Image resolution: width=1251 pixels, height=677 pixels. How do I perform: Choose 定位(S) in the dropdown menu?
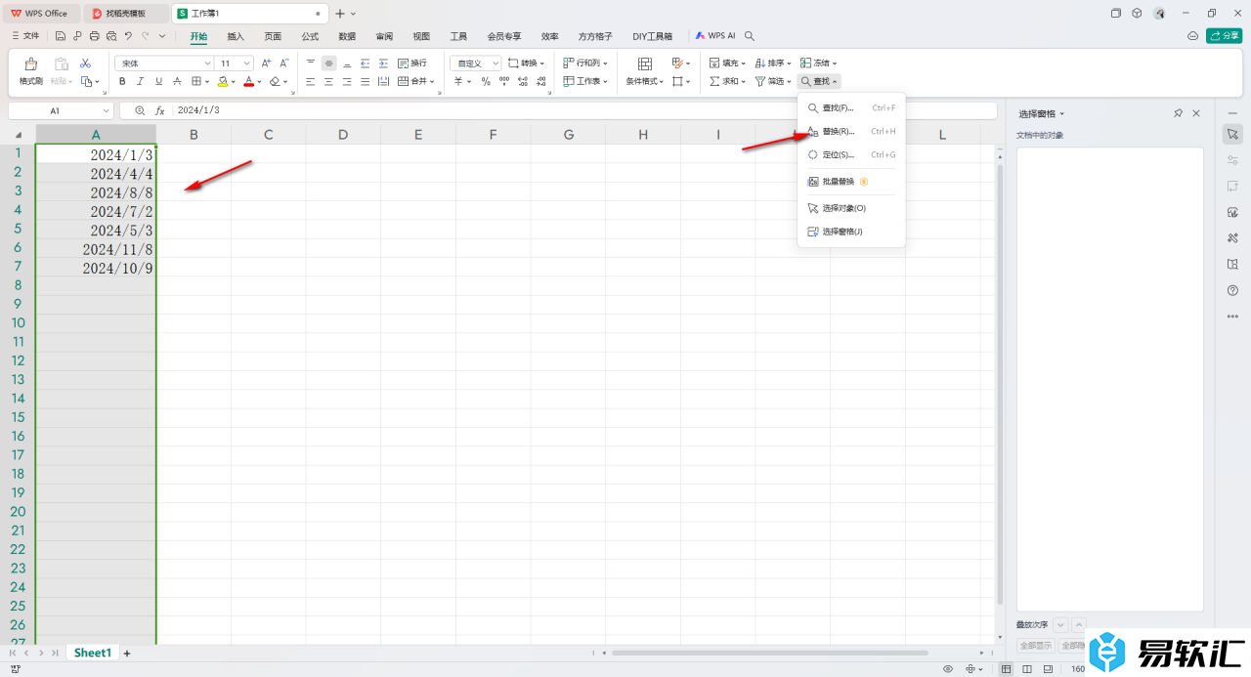click(838, 154)
